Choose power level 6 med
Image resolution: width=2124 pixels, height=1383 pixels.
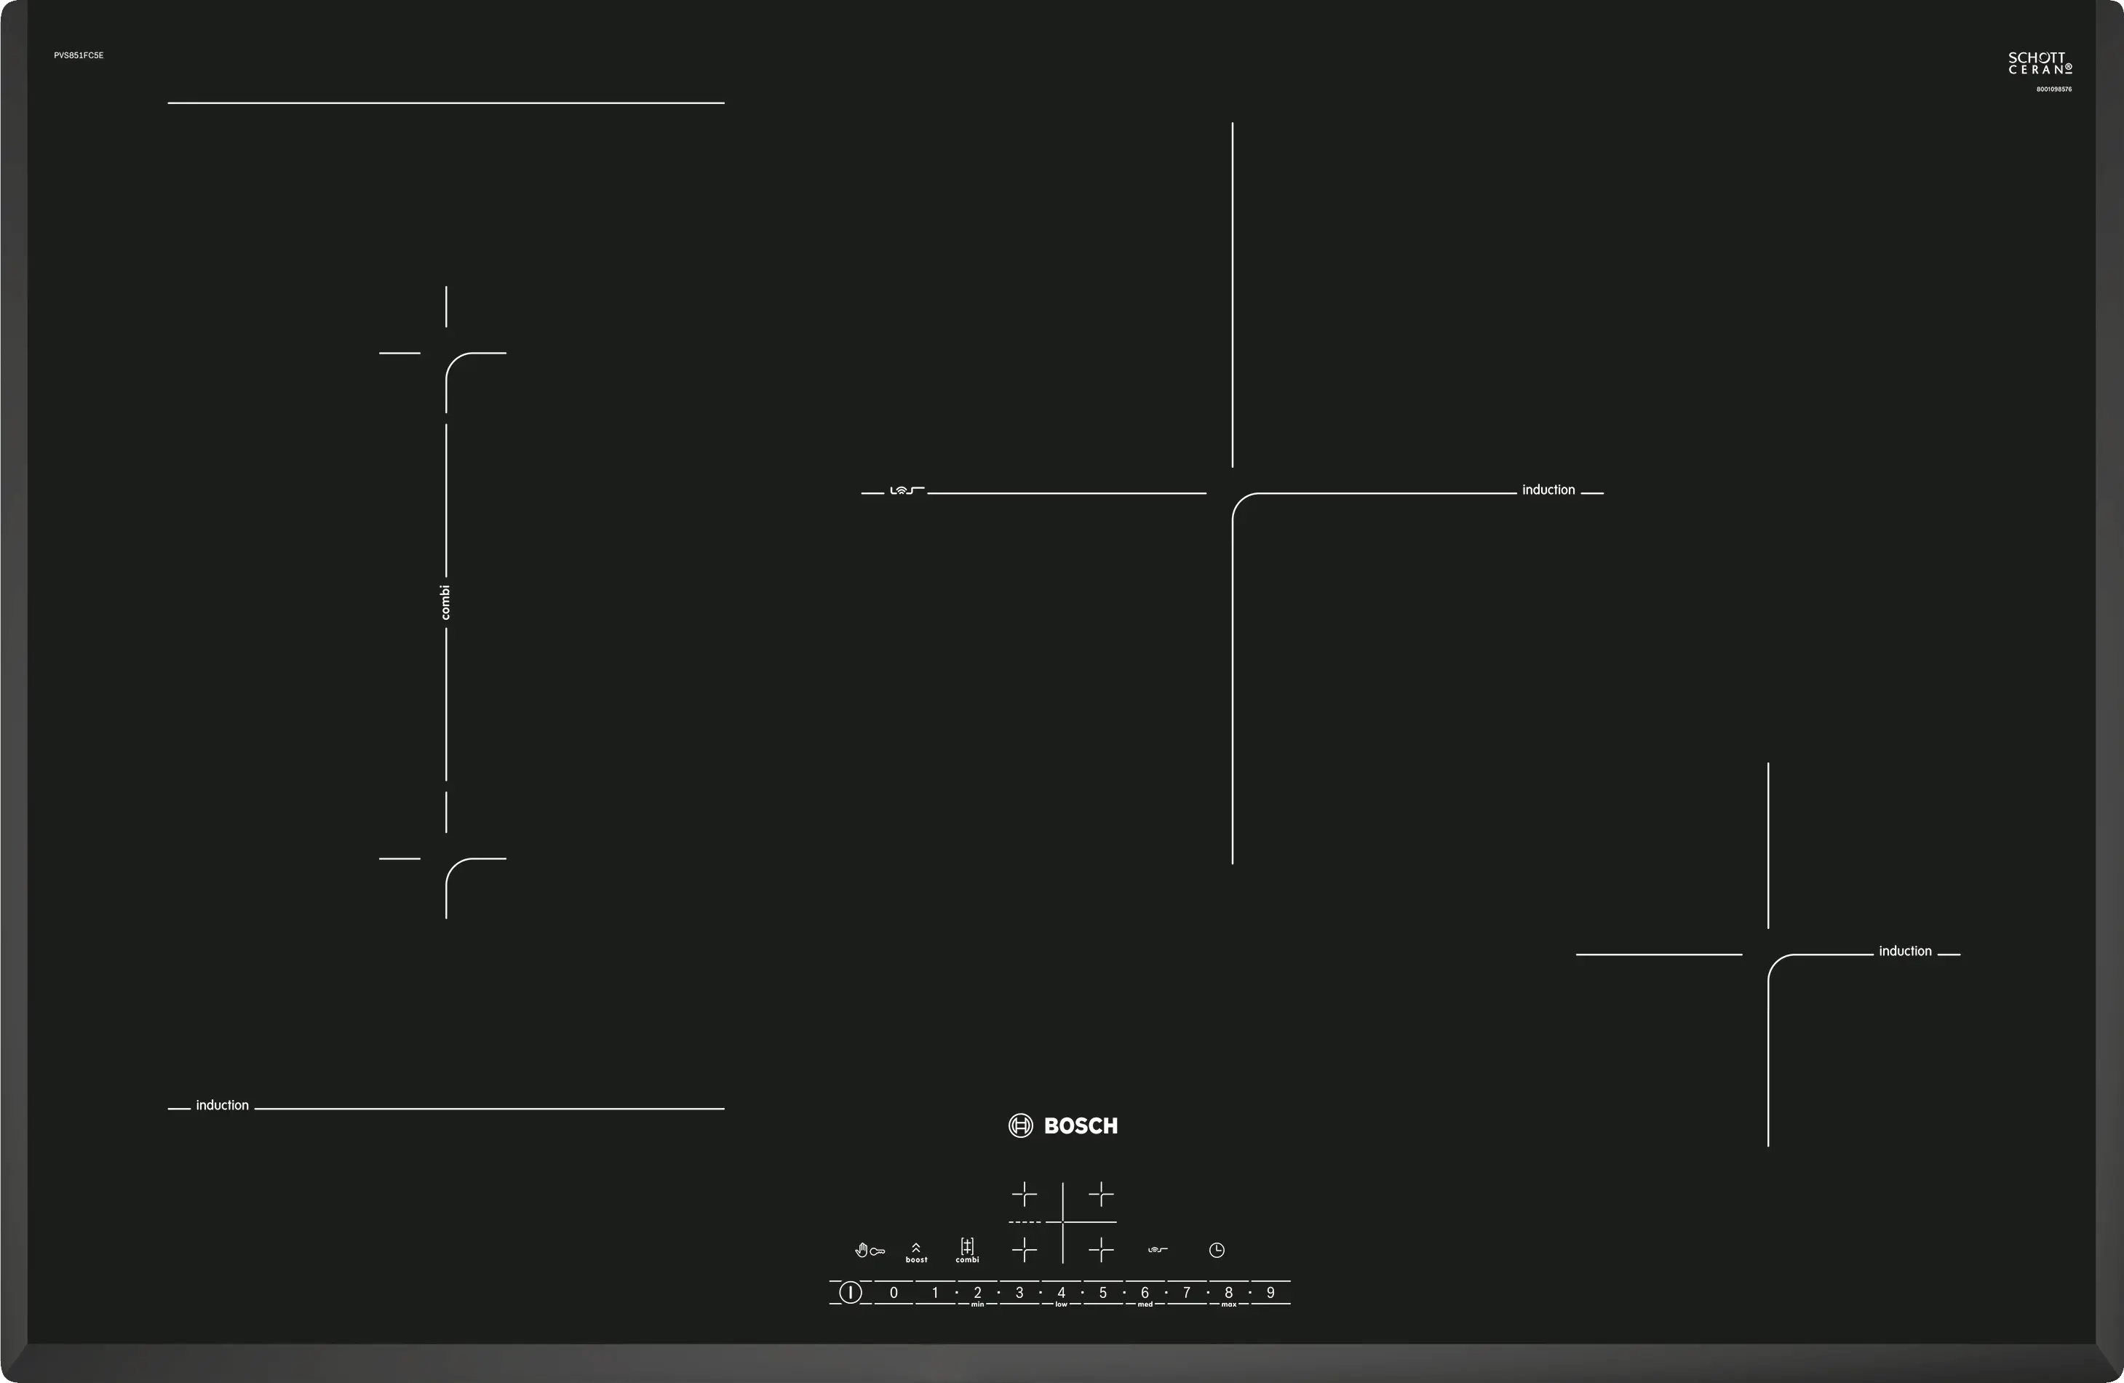tap(1145, 1293)
